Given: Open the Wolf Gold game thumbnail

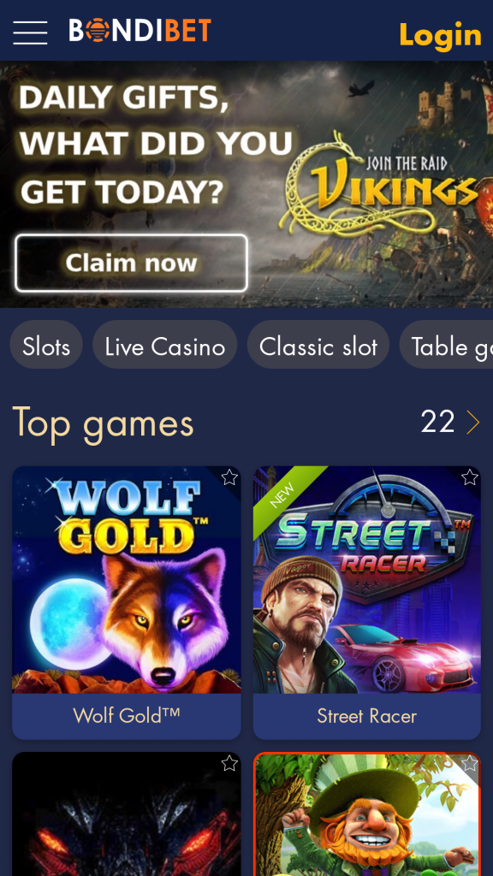Looking at the screenshot, I should [127, 580].
